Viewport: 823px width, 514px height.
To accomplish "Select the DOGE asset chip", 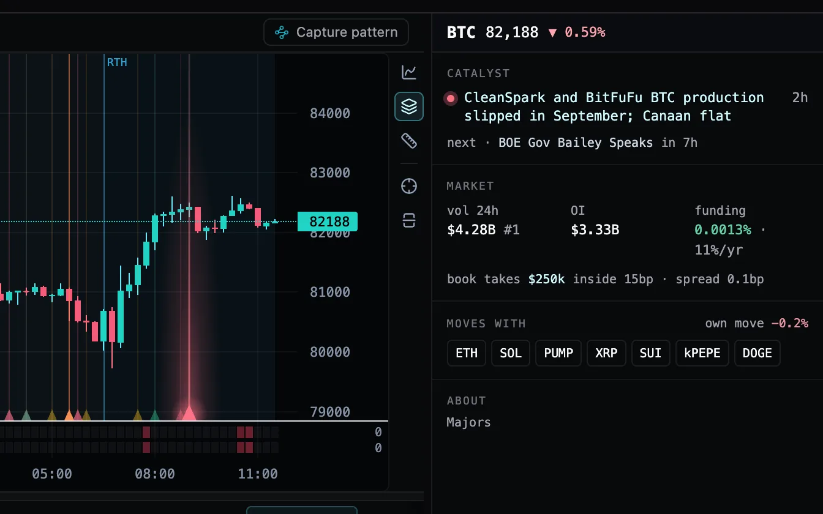I will coord(757,353).
